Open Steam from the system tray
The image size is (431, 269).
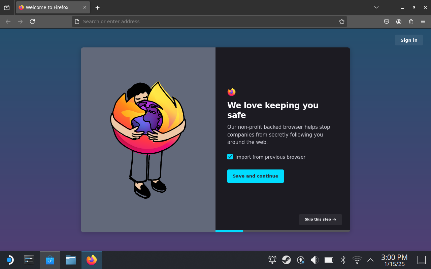[287, 260]
